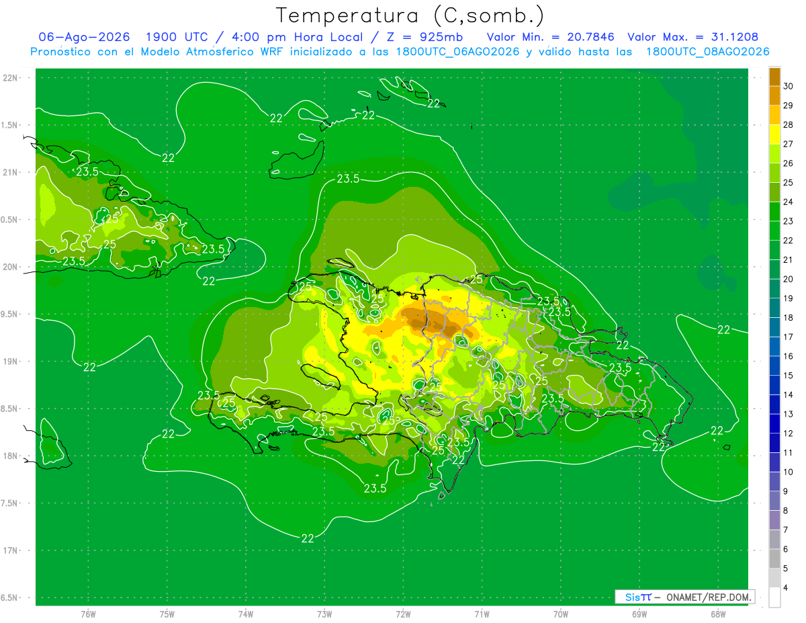806x623 pixels.
Task: Click the '76W' longitude axis label
Action: pos(88,614)
